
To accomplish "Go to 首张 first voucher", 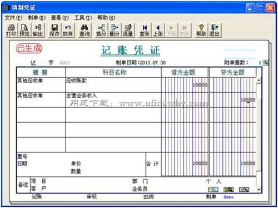I will [x=145, y=31].
